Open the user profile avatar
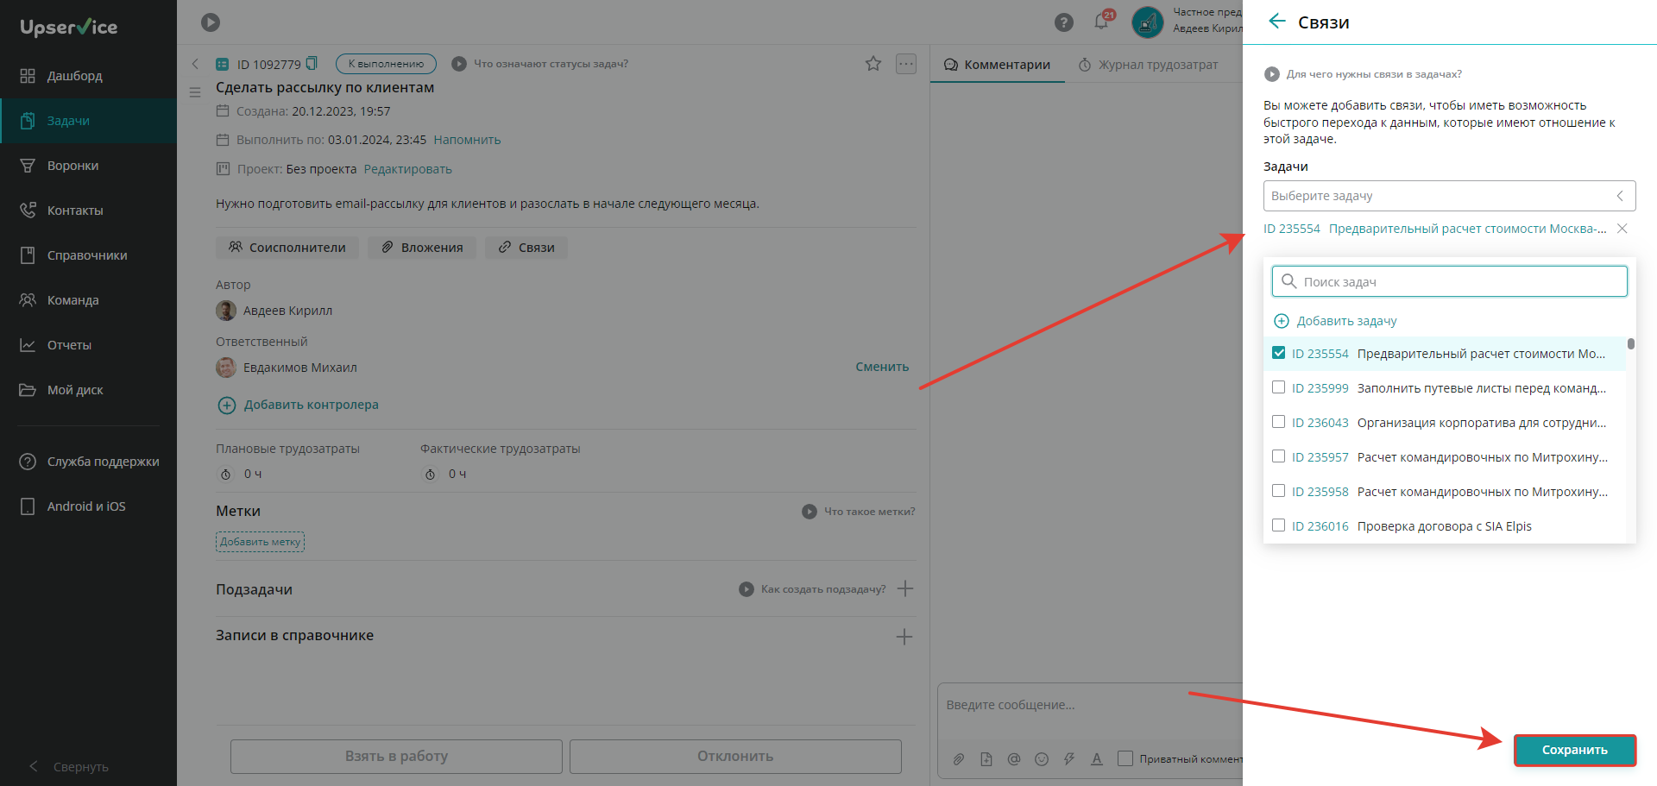Image resolution: width=1657 pixels, height=786 pixels. tap(1147, 22)
